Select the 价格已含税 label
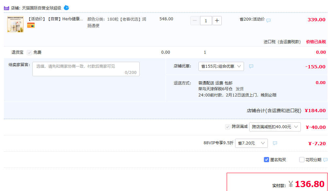Screen dimensions: 328x191 [316, 42]
